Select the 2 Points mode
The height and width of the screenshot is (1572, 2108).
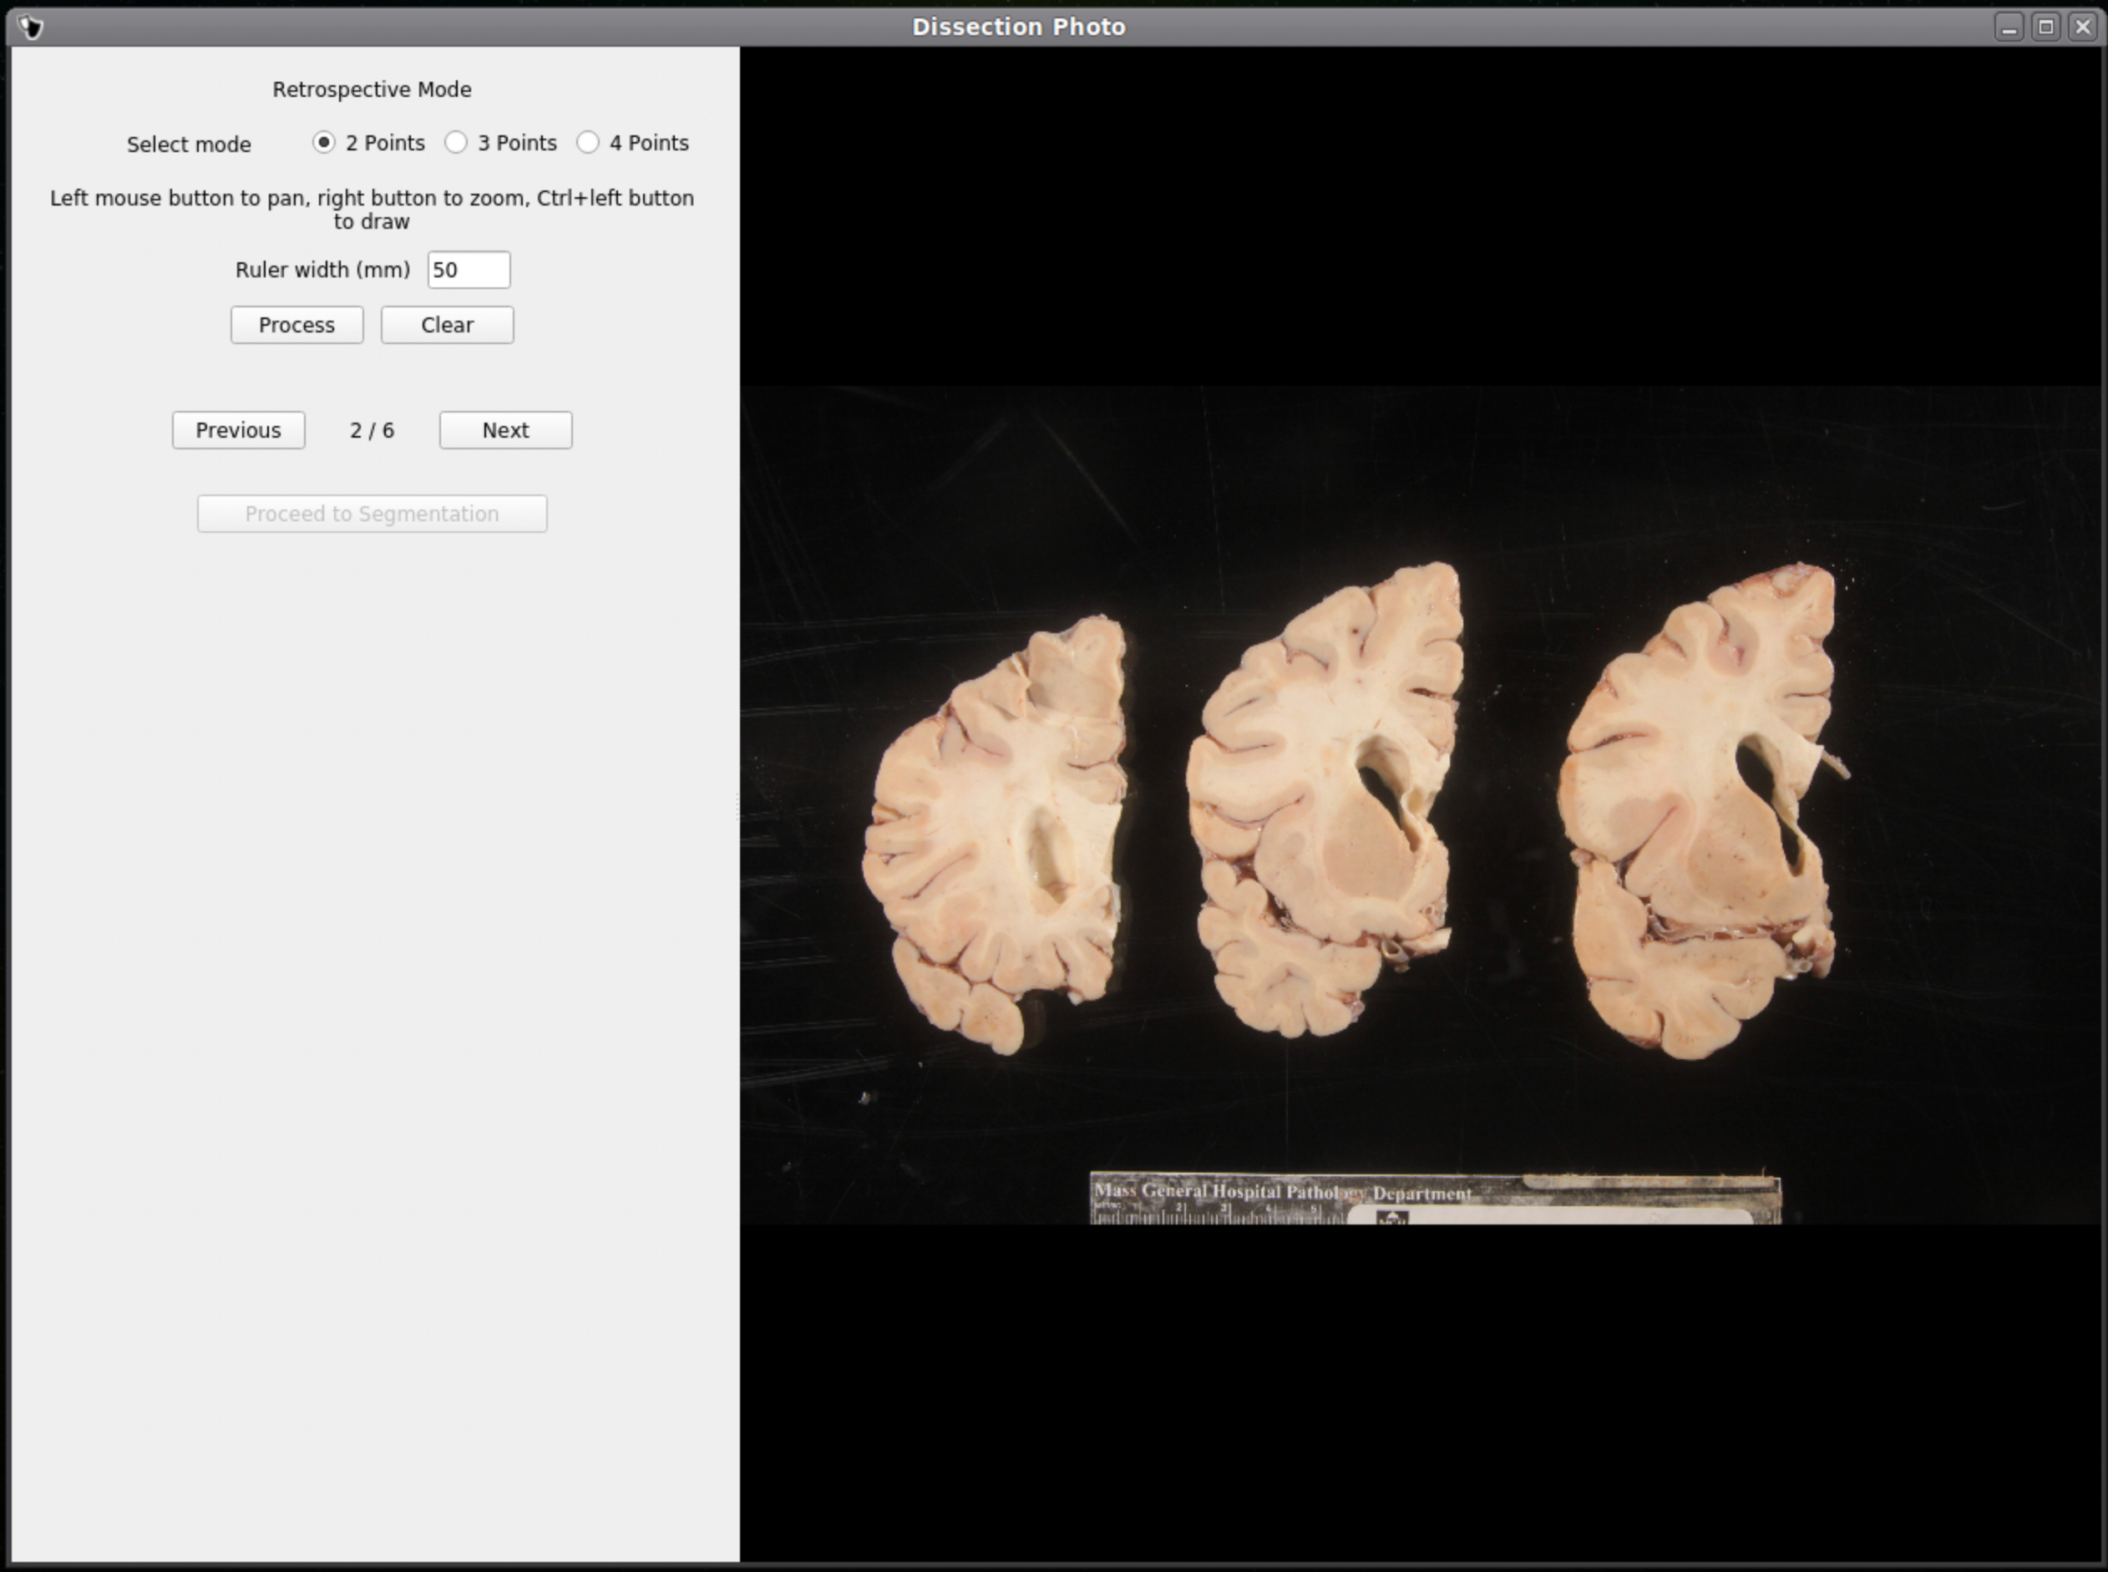324,143
